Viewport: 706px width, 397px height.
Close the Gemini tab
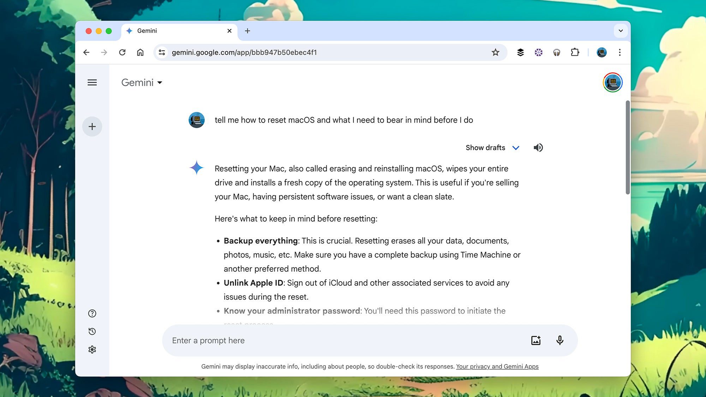229,31
